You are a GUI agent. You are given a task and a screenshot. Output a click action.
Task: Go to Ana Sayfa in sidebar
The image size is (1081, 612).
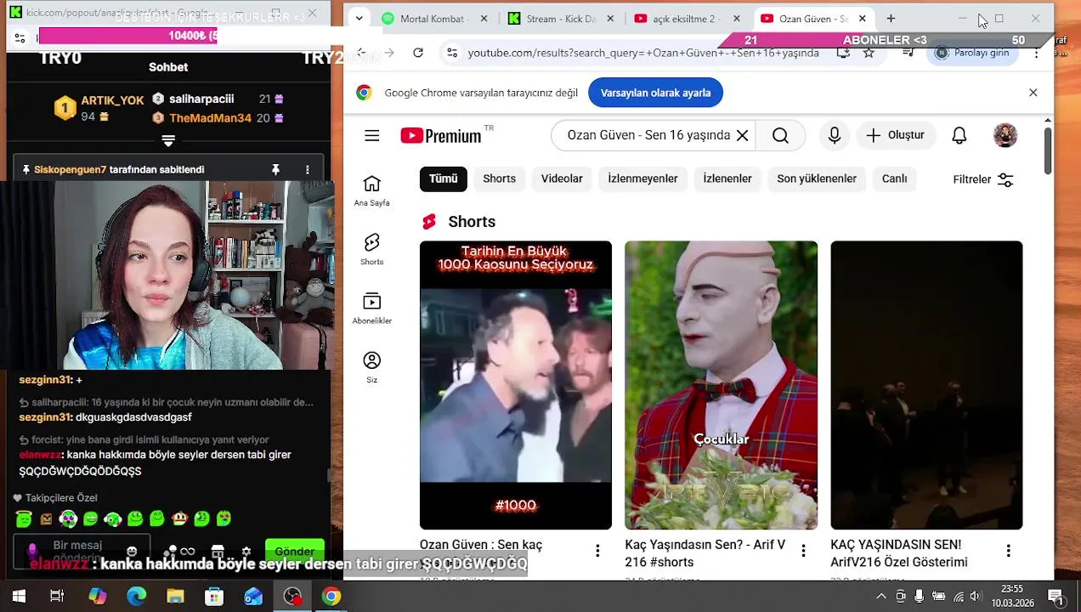(371, 191)
